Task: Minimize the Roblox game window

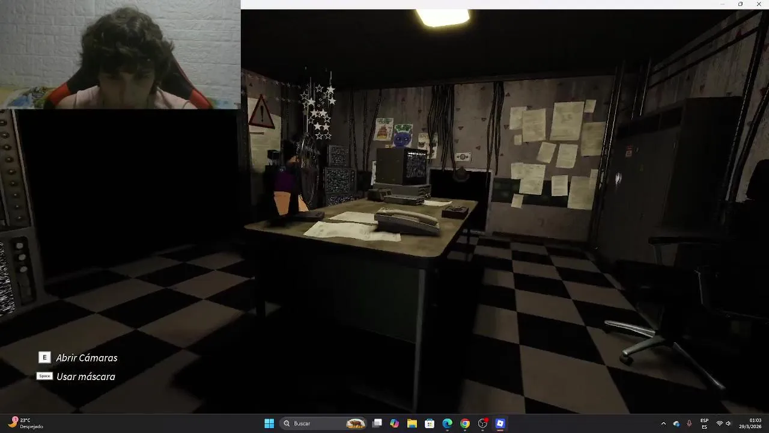Action: click(x=723, y=4)
